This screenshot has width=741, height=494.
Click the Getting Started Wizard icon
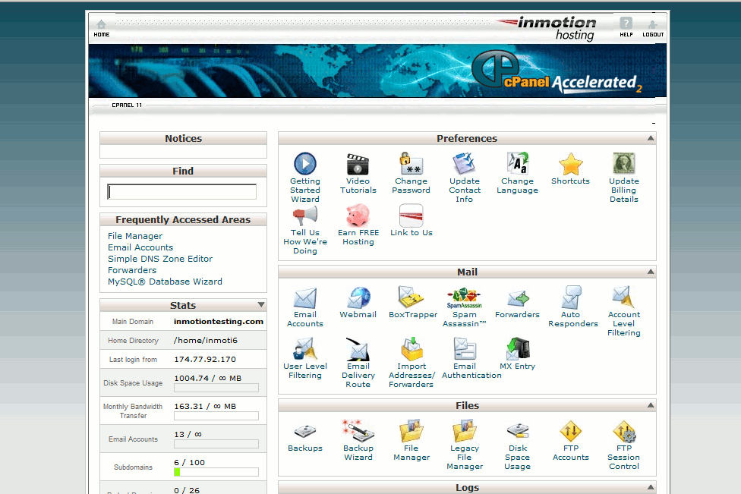(304, 165)
